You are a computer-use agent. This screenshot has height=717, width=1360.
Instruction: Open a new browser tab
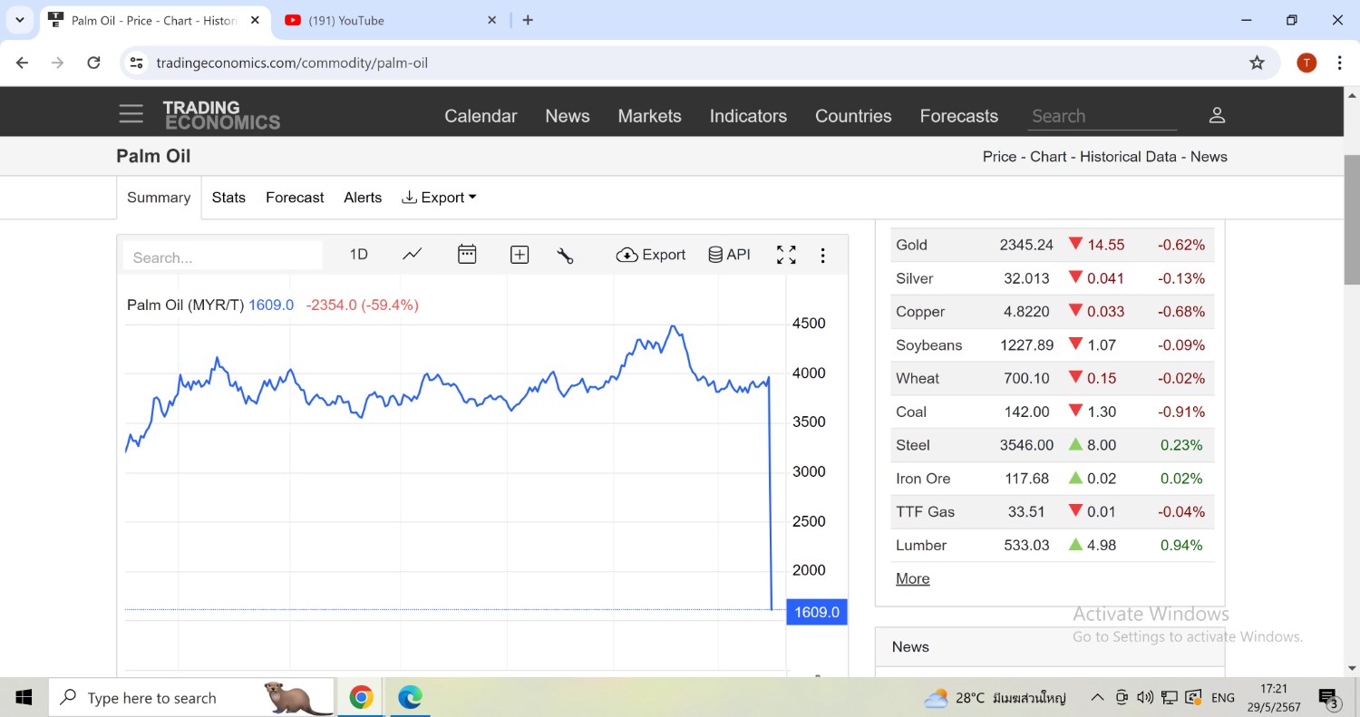point(528,20)
